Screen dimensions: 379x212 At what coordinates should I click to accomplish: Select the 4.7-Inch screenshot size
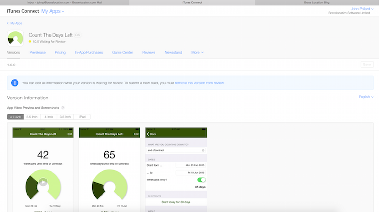pos(16,117)
